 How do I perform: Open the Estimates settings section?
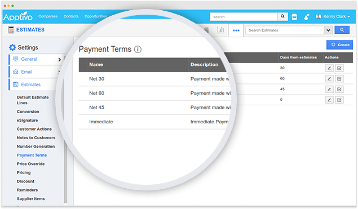(33, 85)
